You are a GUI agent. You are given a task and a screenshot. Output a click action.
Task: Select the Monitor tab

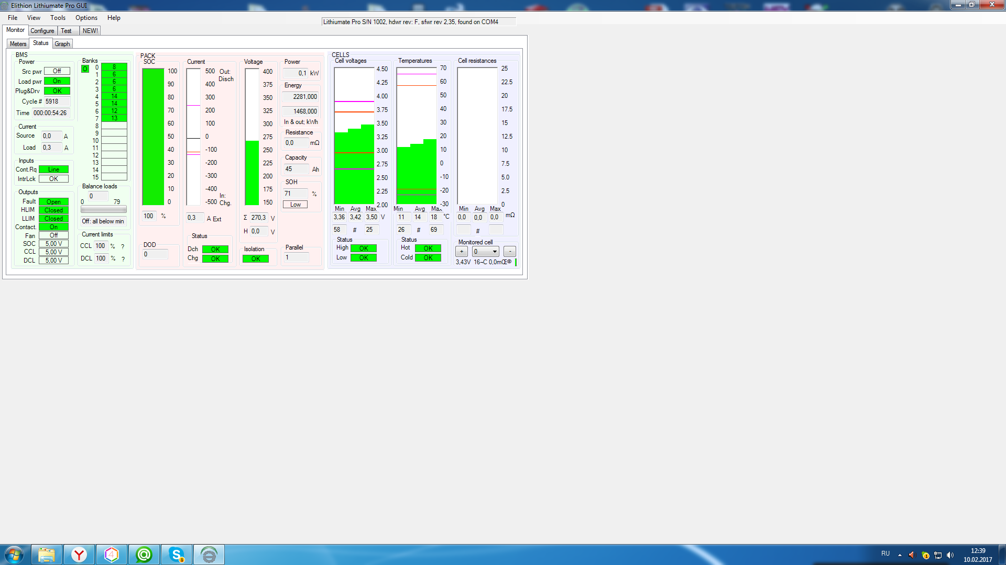15,30
